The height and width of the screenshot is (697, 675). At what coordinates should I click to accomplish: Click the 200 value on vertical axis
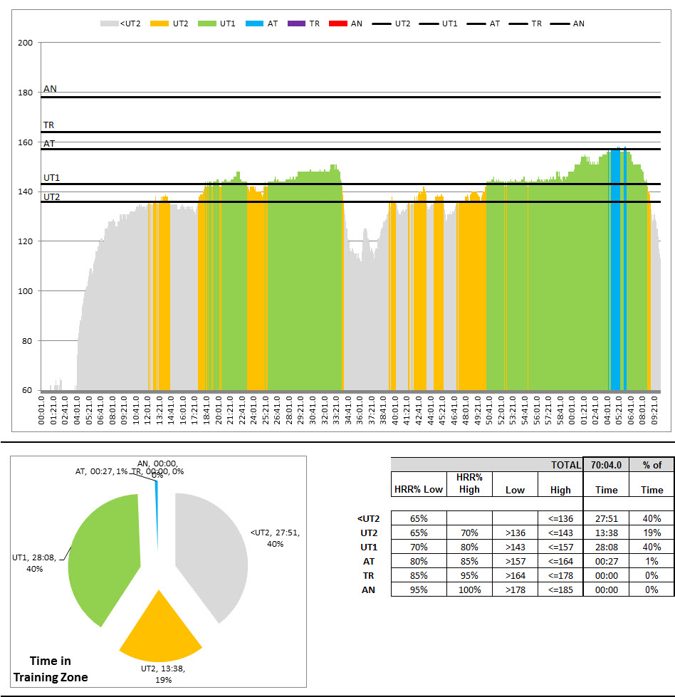(26, 43)
